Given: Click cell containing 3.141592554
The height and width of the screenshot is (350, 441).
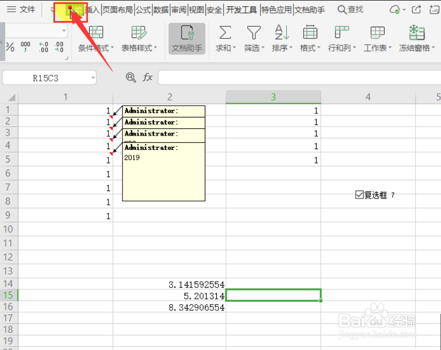Looking at the screenshot, I should point(170,284).
